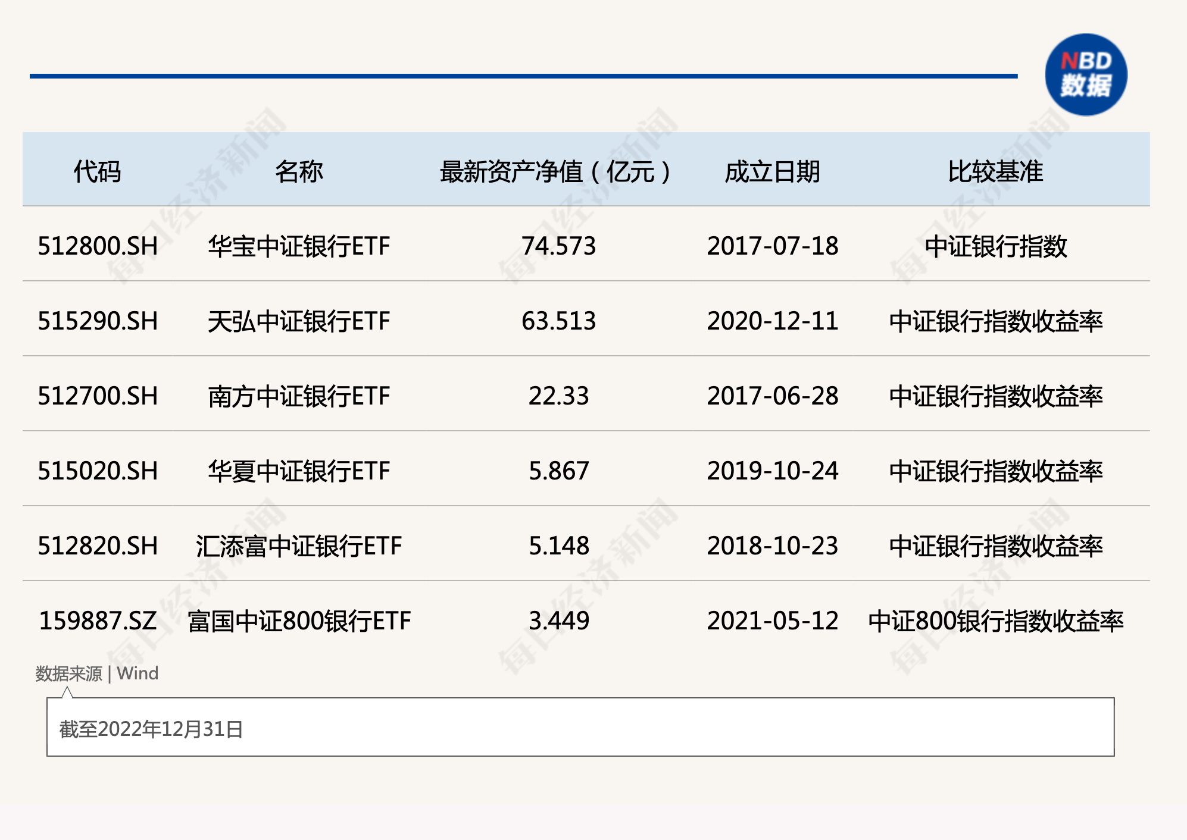The image size is (1187, 840).
Task: Select the name 富国中证800银行ETF
Action: coord(299,620)
